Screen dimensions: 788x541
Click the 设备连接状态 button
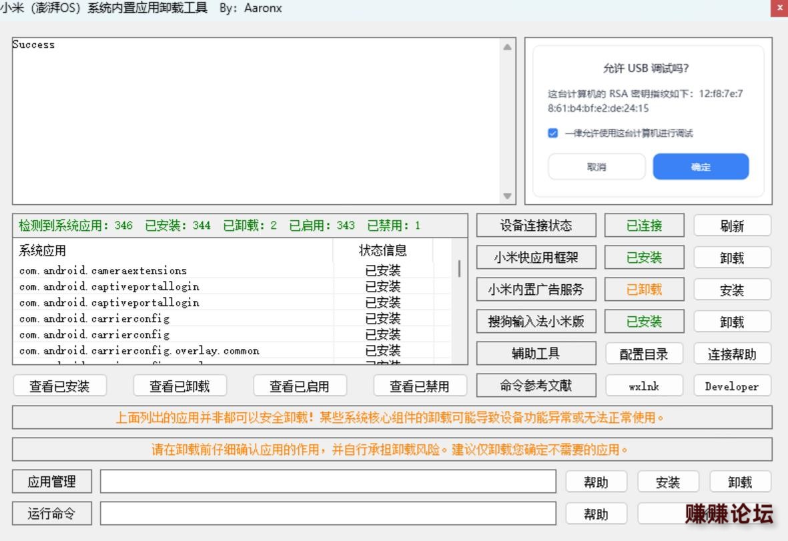[x=536, y=225]
